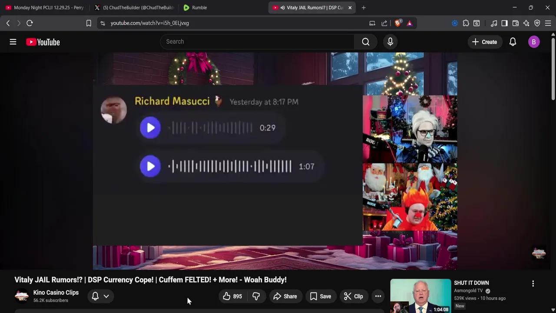Click the video title text

click(150, 280)
